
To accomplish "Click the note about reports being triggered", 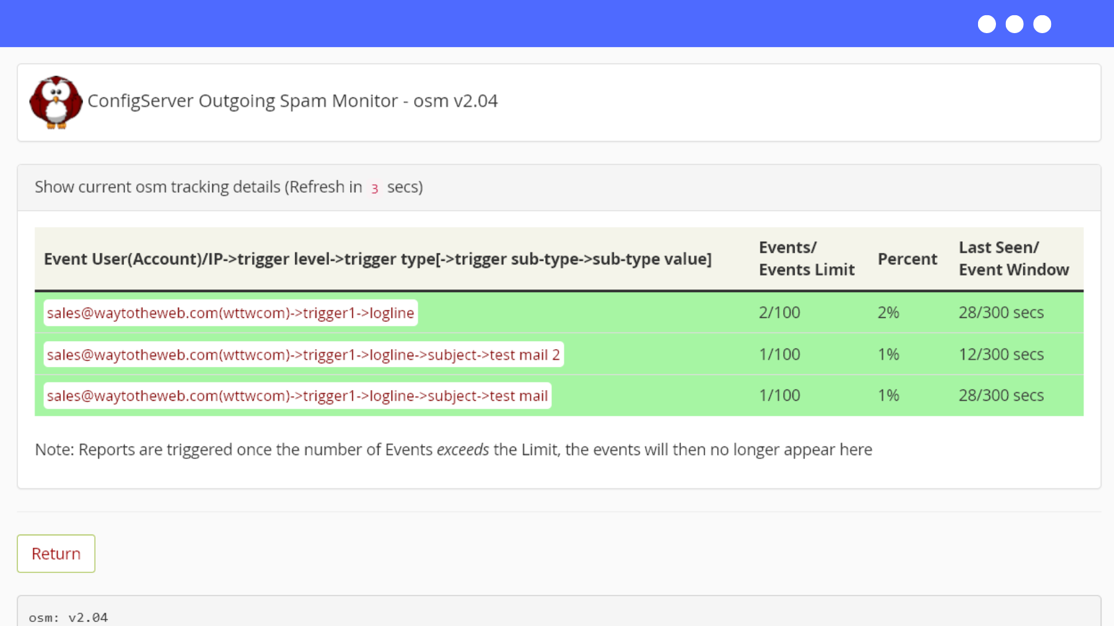I will pyautogui.click(x=454, y=450).
